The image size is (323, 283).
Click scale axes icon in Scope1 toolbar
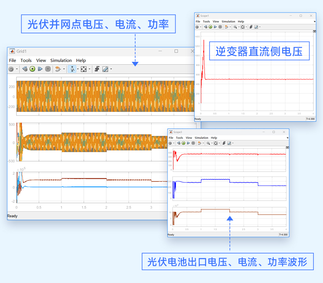(x=243, y=27)
